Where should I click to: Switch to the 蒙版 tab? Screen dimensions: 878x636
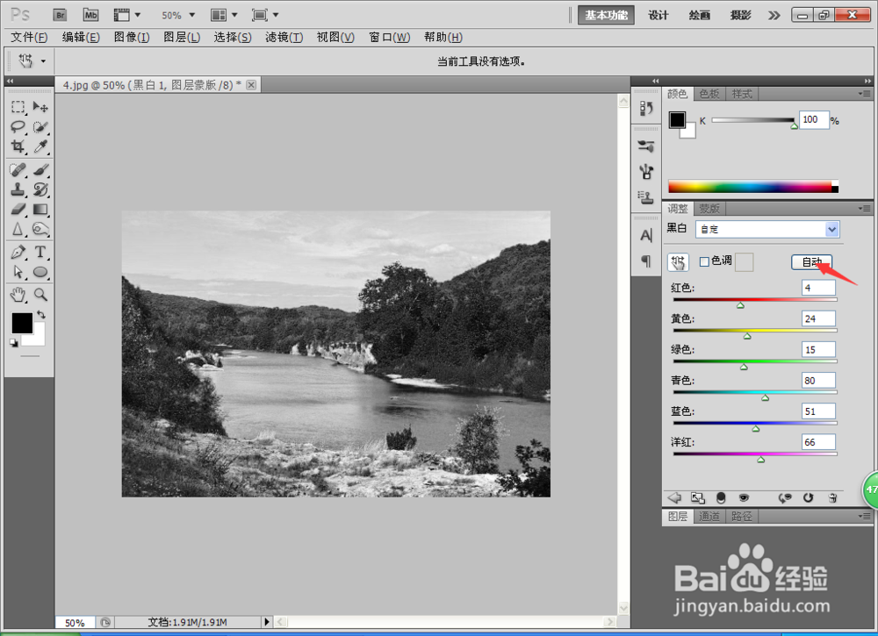click(709, 209)
